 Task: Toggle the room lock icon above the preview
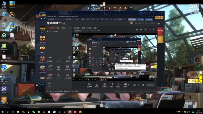[141, 29]
